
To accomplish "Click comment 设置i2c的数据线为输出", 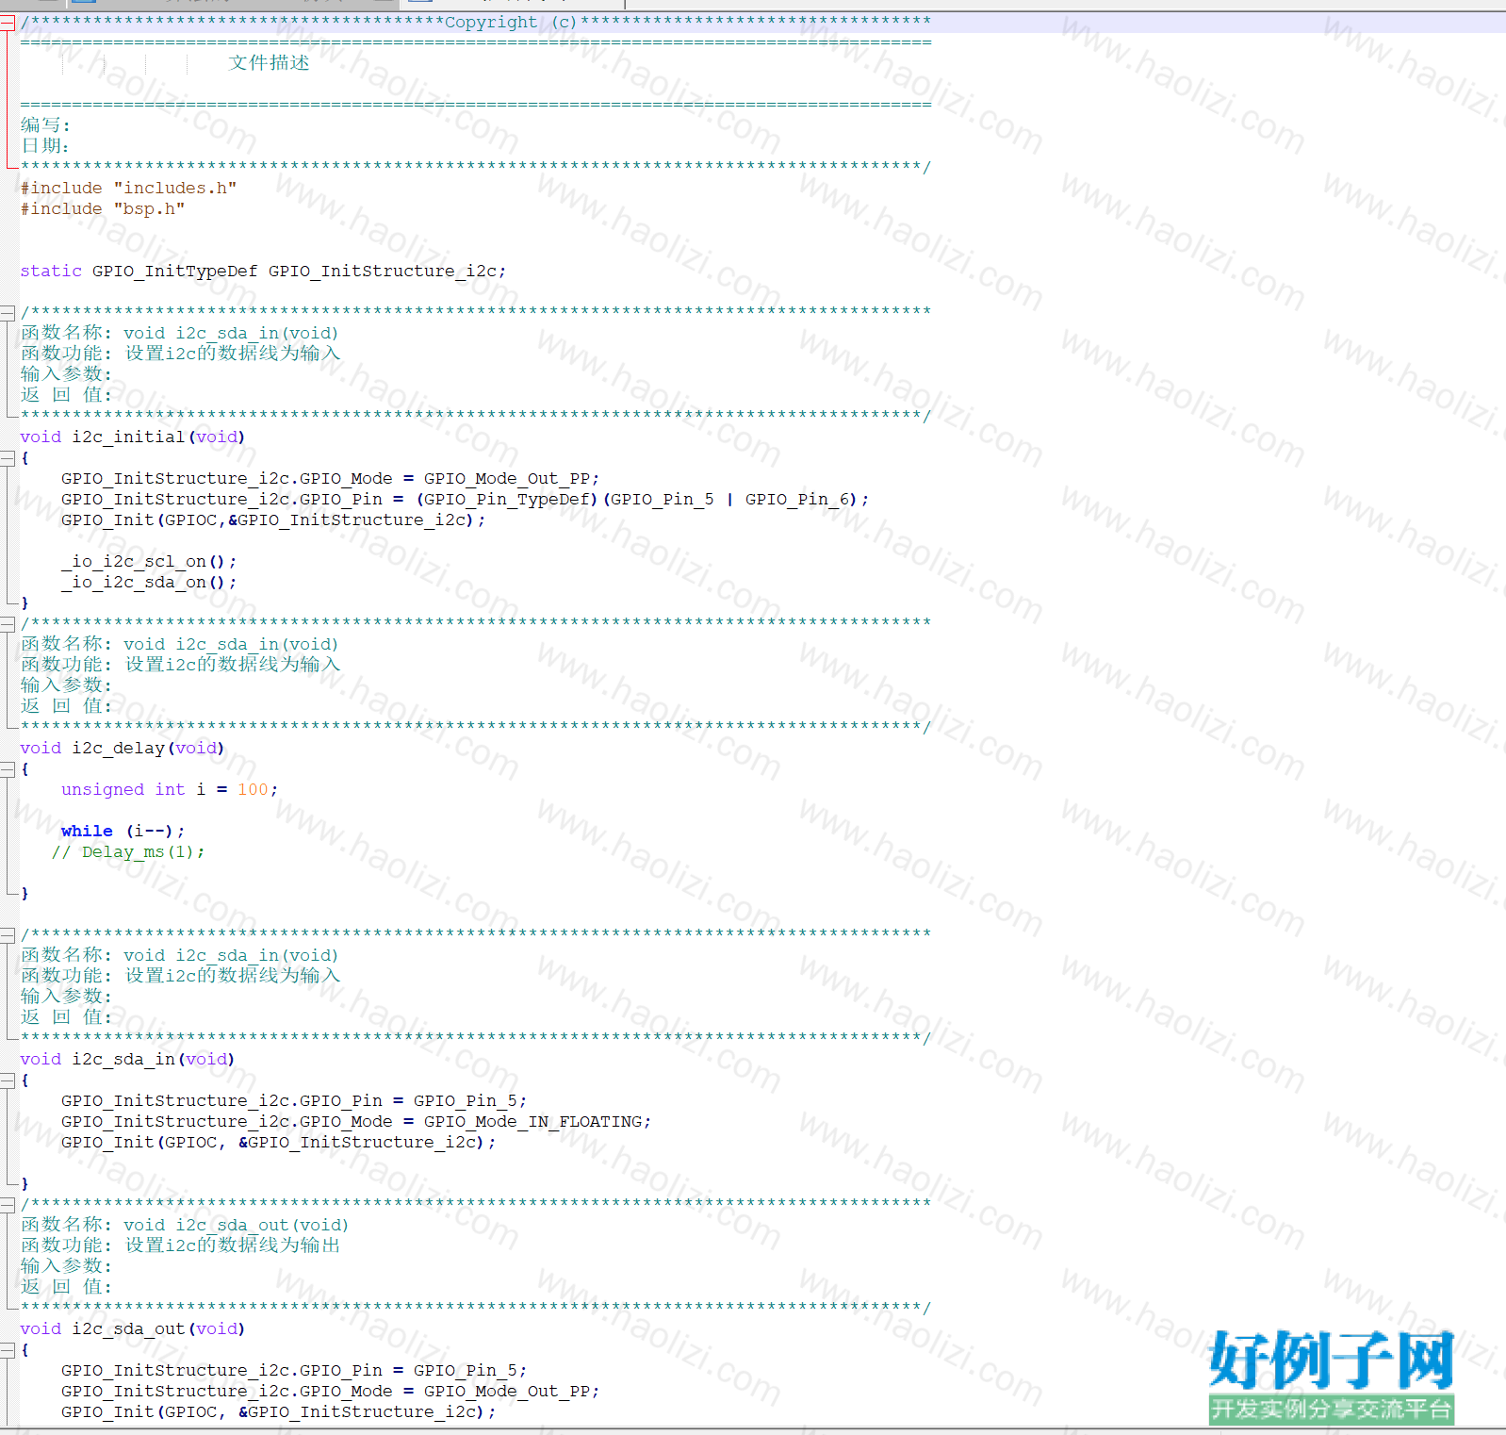I will pyautogui.click(x=233, y=1245).
